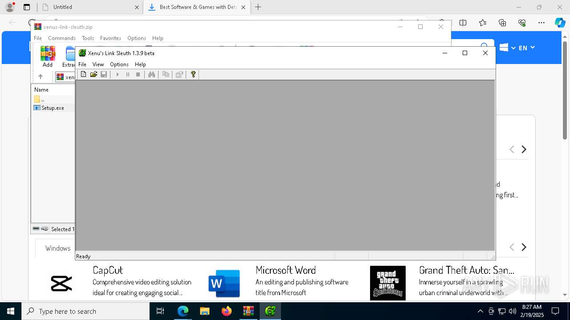
Task: Open the Microsoft Word software link
Action: (x=285, y=270)
